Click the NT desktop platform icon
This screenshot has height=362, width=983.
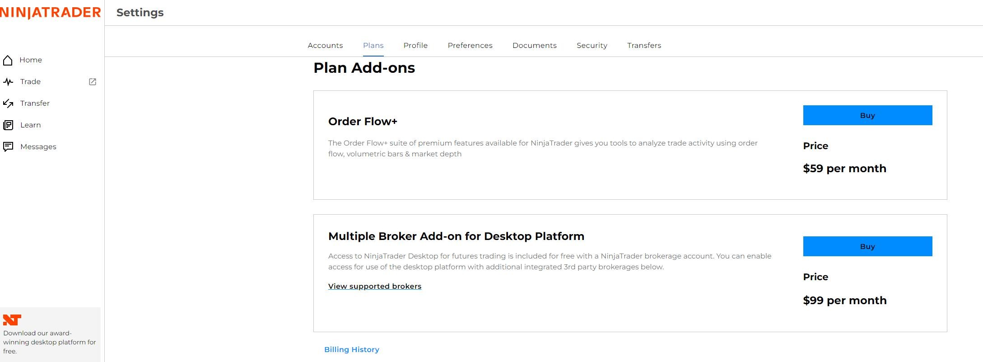(12, 320)
